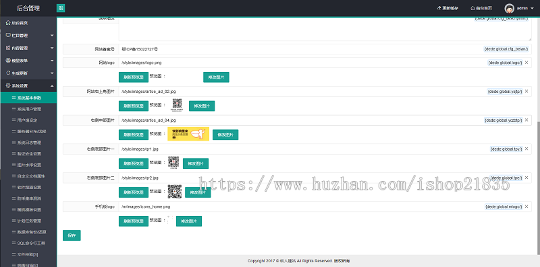The image size is (540, 267).
Task: Open the admin user dropdown arrow
Action: [532, 9]
